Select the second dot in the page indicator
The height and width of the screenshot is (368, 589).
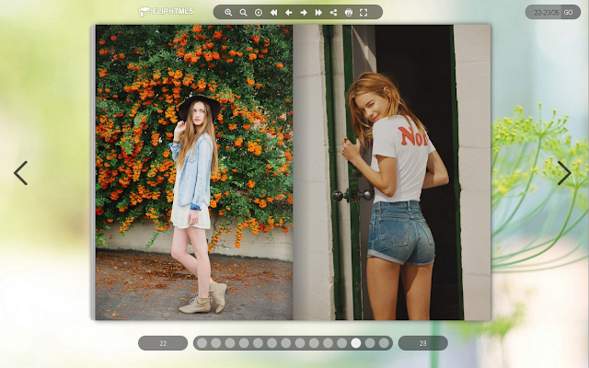tap(216, 343)
